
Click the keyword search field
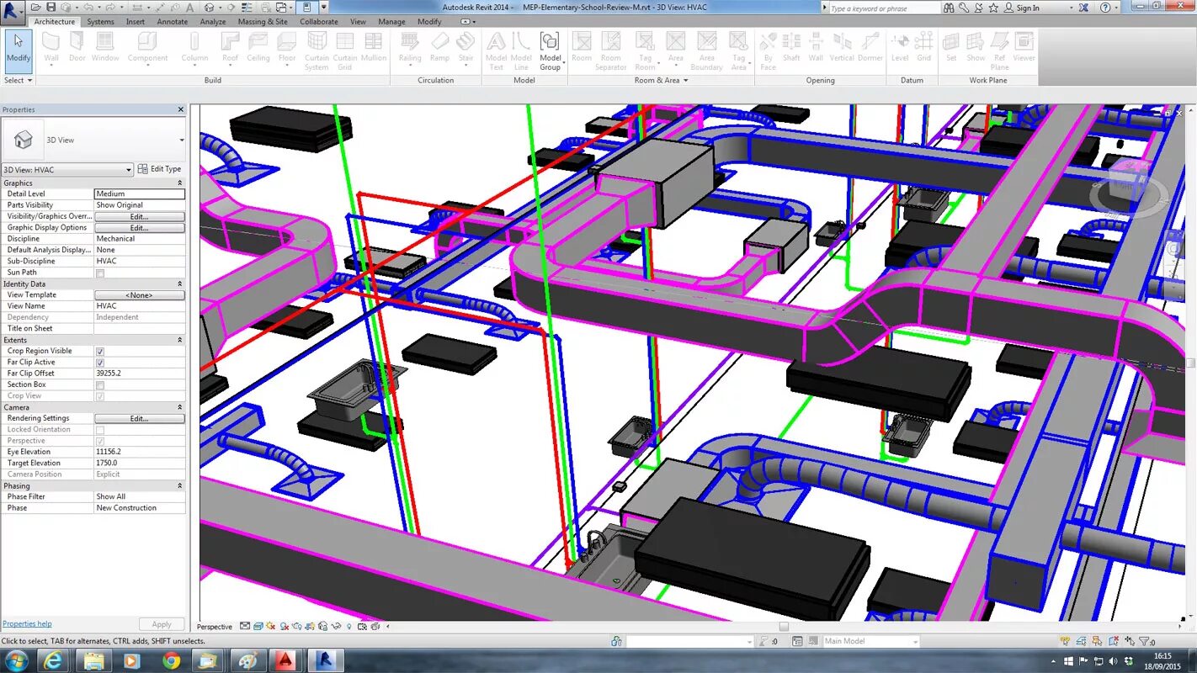(884, 8)
